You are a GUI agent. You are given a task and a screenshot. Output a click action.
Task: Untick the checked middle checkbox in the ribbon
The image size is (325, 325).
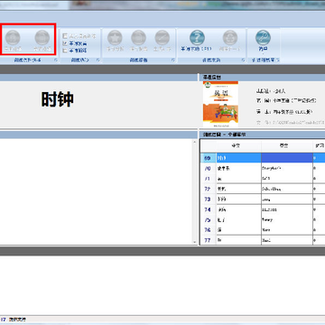pyautogui.click(x=65, y=43)
